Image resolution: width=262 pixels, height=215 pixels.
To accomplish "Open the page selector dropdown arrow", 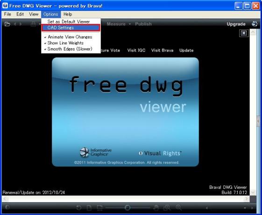I will tap(245, 208).
